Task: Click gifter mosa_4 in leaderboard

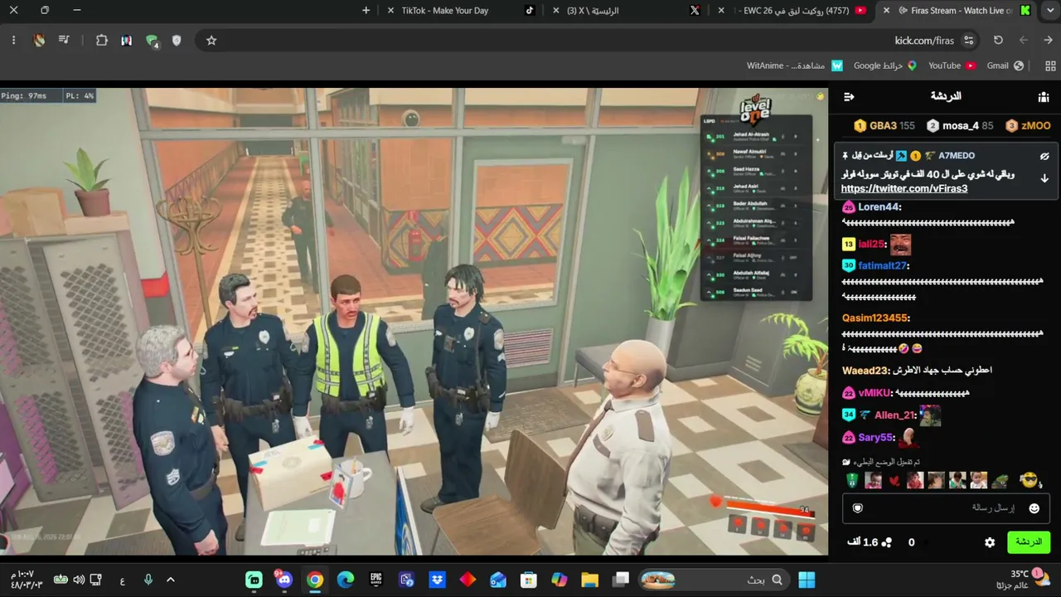Action: click(x=960, y=126)
